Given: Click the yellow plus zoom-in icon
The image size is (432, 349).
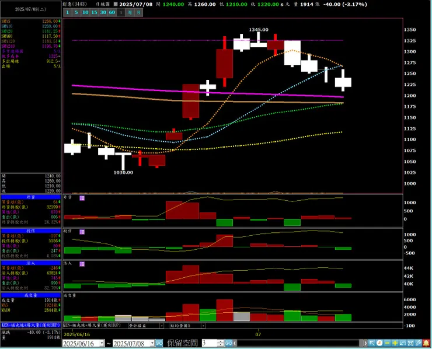Looking at the screenshot, I should [x=395, y=343].
